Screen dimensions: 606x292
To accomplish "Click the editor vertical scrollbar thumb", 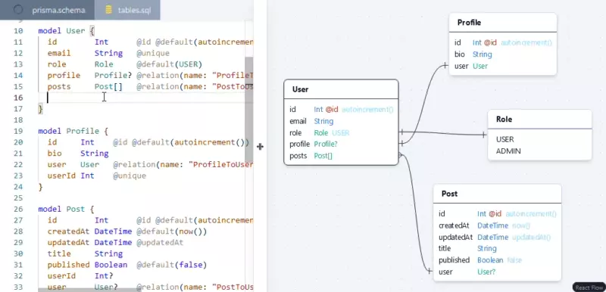I will point(249,110).
